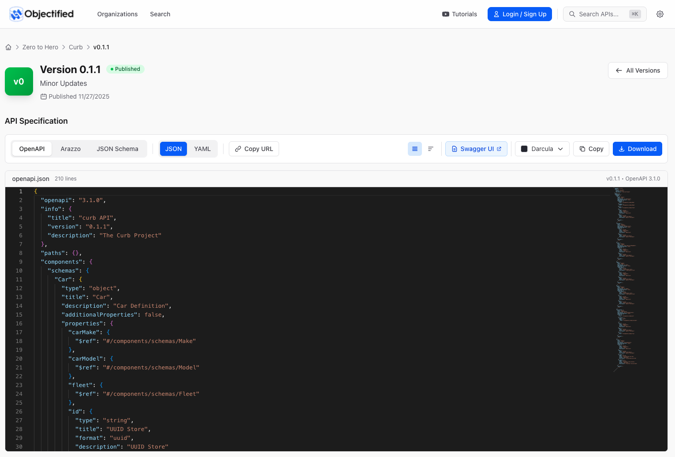Click the green v0 version badge
Screen dimensions: 675x457
19,81
